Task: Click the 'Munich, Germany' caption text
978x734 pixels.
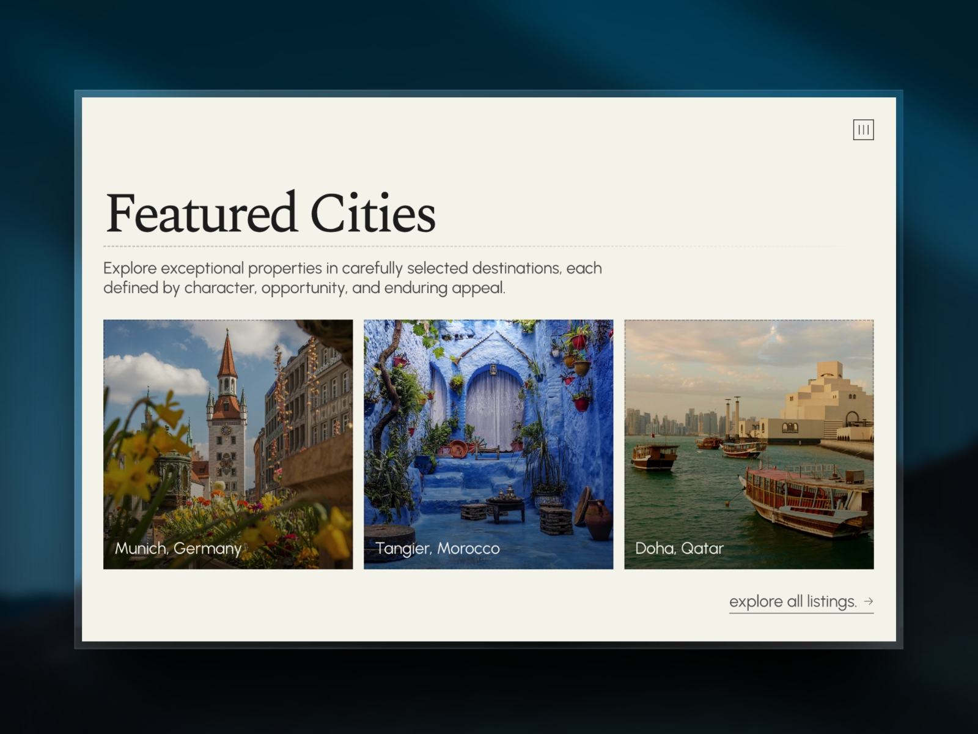Action: point(178,549)
